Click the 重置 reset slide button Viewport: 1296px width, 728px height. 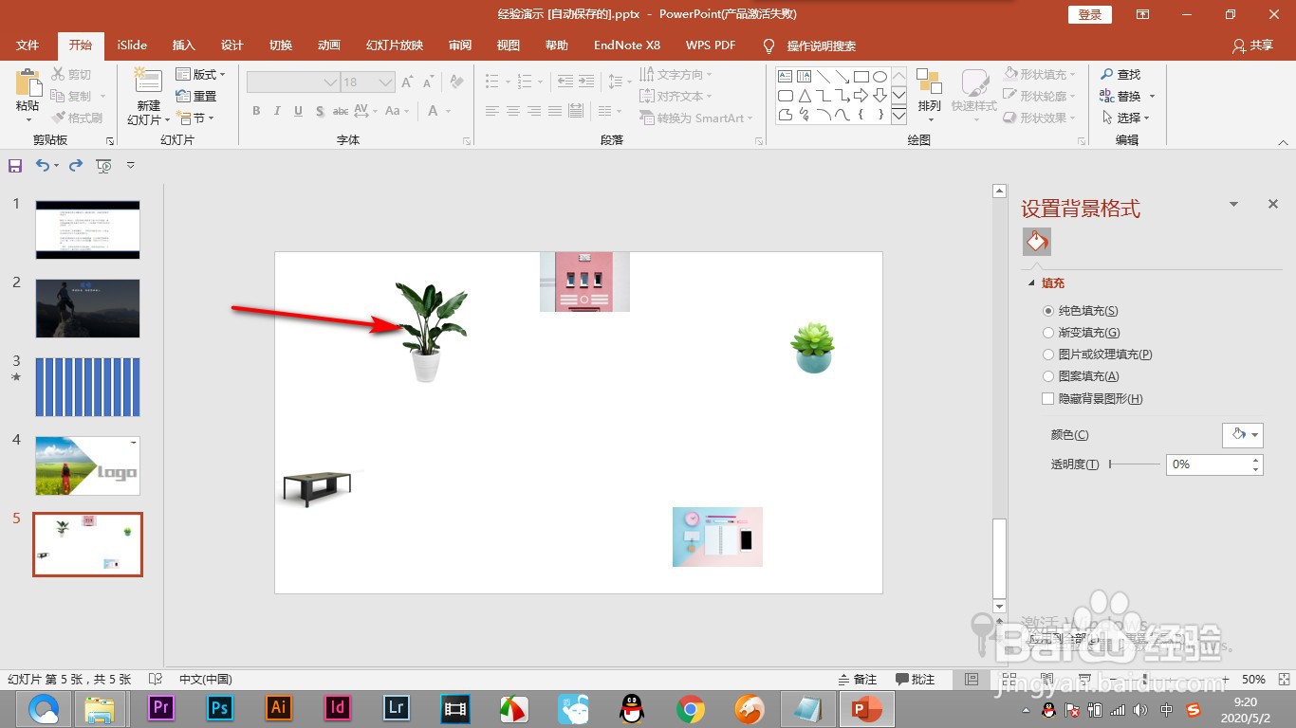tap(196, 97)
